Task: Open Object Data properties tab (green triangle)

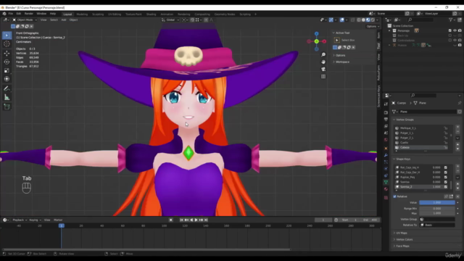Action: pyautogui.click(x=386, y=182)
